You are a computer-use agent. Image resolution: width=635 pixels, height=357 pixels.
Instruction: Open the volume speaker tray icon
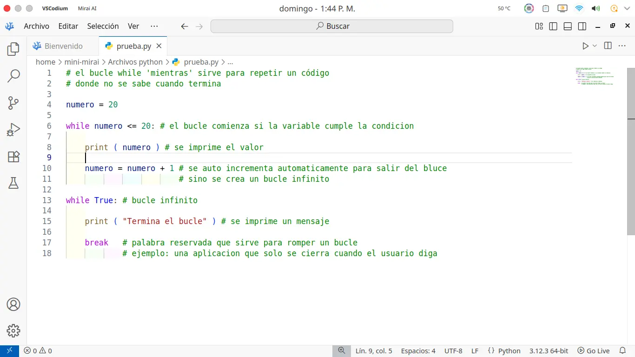point(595,8)
